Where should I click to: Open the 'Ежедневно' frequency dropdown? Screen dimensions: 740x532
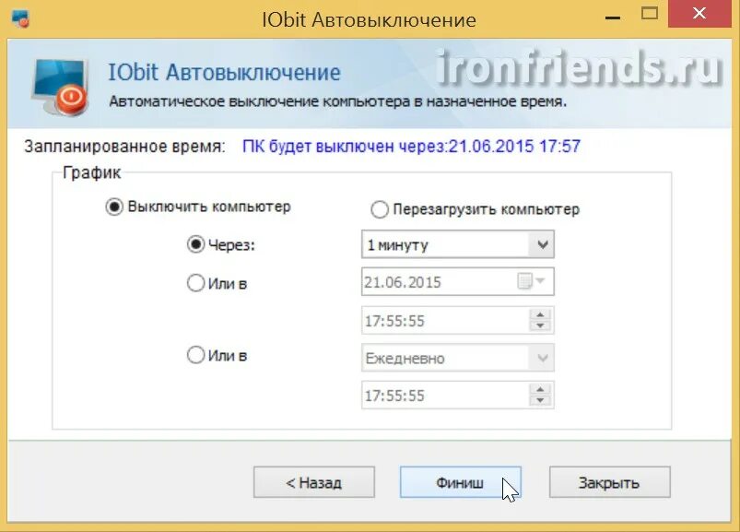pos(542,358)
